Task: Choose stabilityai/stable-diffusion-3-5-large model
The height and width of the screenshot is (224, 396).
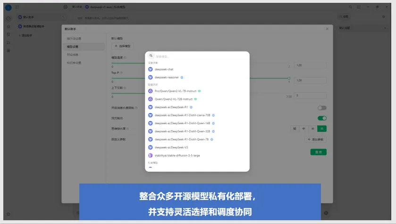Action: [197, 155]
